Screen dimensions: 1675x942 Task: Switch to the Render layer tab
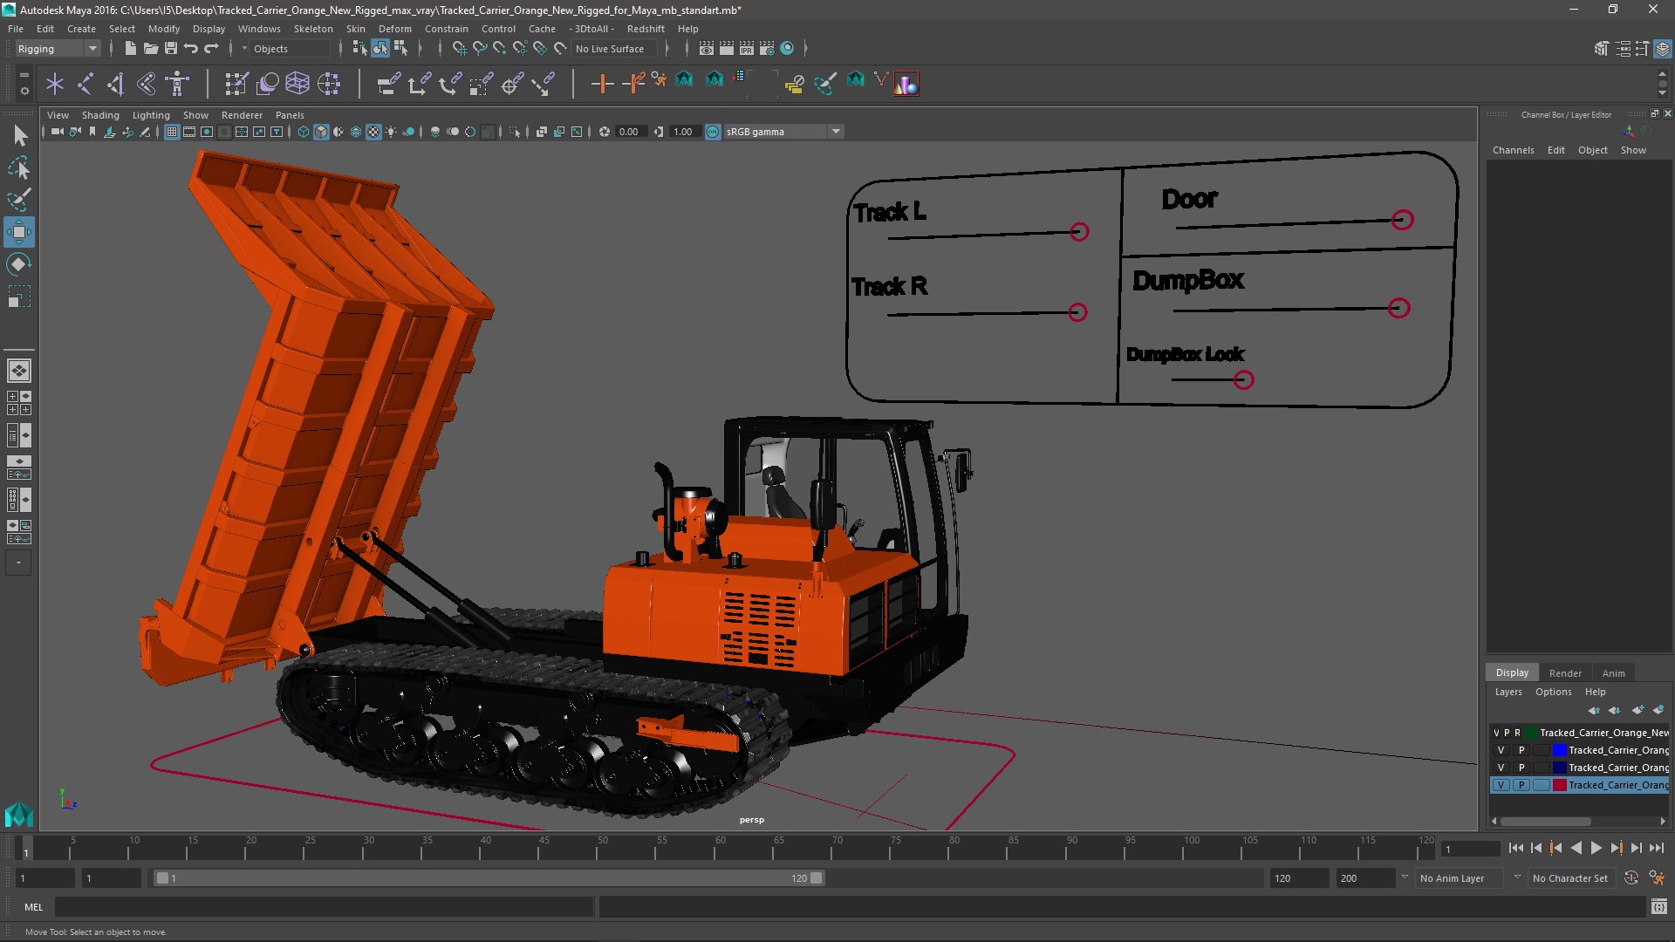click(1564, 672)
